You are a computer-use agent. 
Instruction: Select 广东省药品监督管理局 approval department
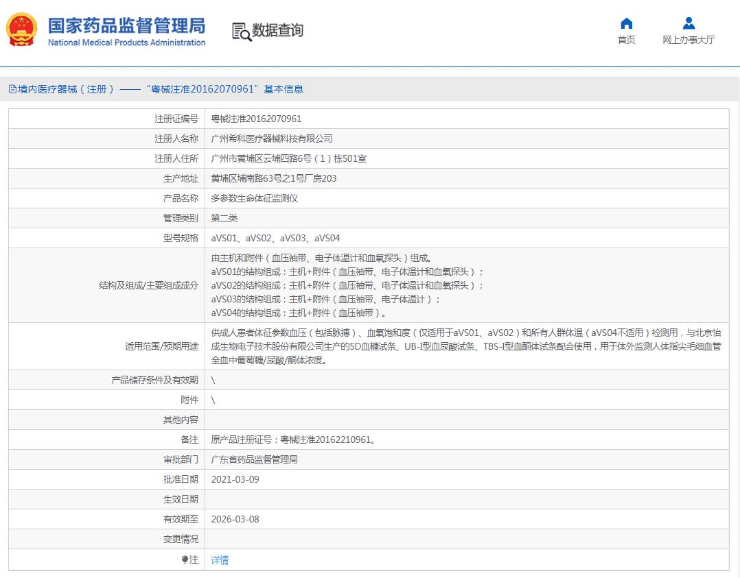click(255, 459)
